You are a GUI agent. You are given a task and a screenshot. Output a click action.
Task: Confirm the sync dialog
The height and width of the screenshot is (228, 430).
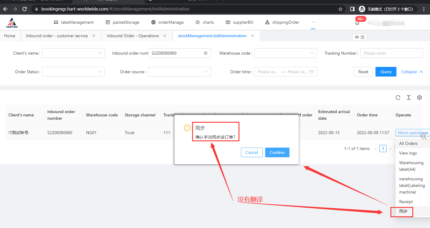277,152
